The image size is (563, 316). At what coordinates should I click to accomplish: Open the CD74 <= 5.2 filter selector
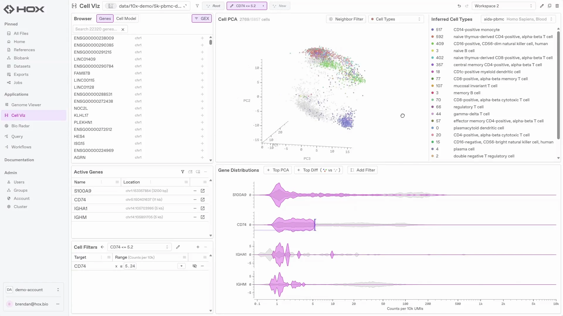click(x=139, y=247)
